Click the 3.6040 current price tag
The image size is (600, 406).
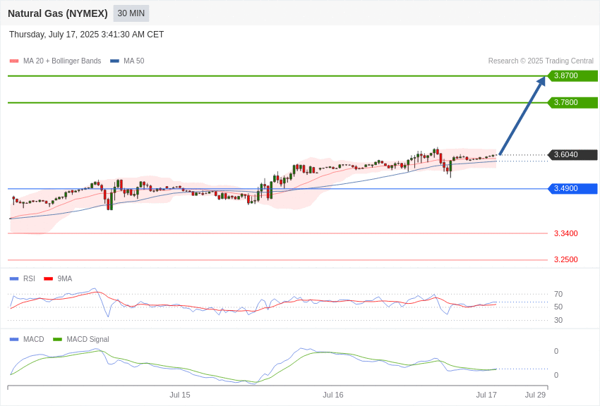click(x=572, y=154)
